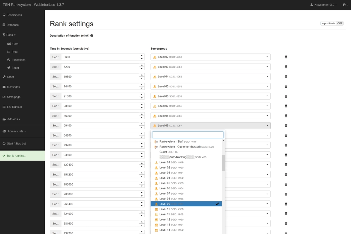Delete the Level 03 row via trash icon
Screen dimensions: 351x234
click(x=286, y=67)
